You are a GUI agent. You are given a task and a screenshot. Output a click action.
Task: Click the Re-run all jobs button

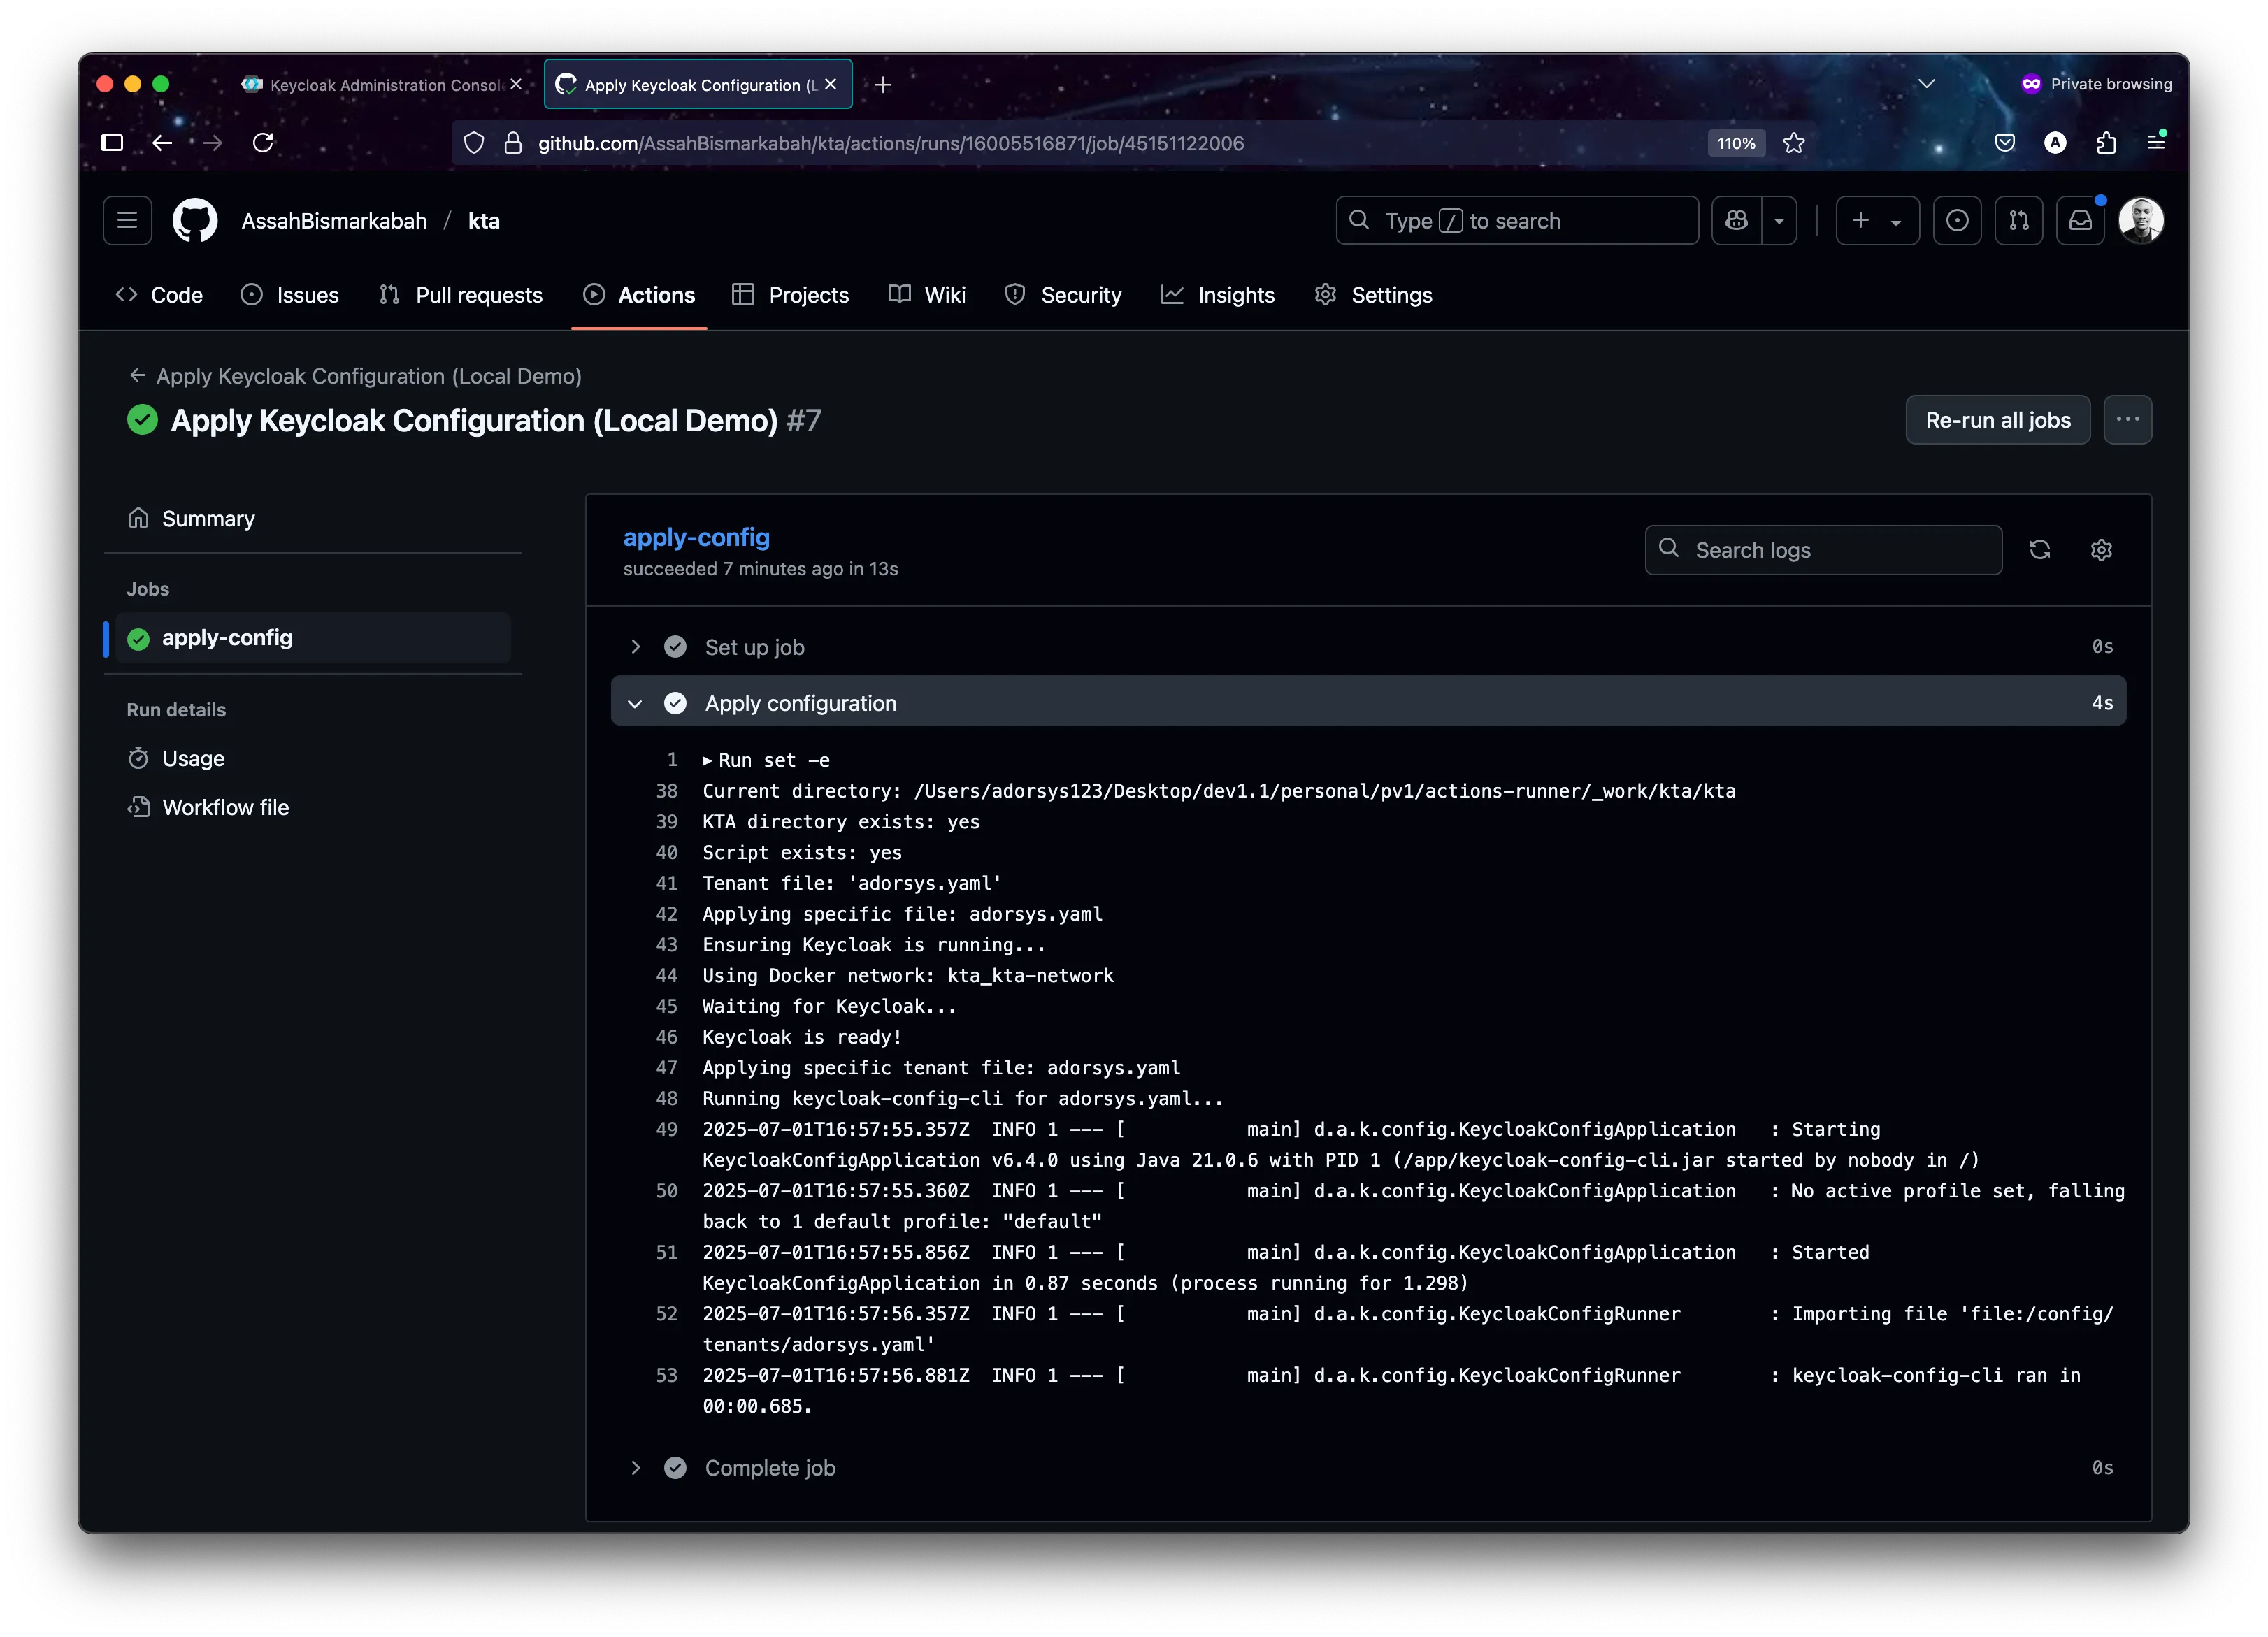coord(1997,420)
